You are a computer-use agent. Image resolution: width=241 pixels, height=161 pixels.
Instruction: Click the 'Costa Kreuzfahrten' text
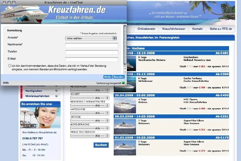pyautogui.click(x=196, y=81)
